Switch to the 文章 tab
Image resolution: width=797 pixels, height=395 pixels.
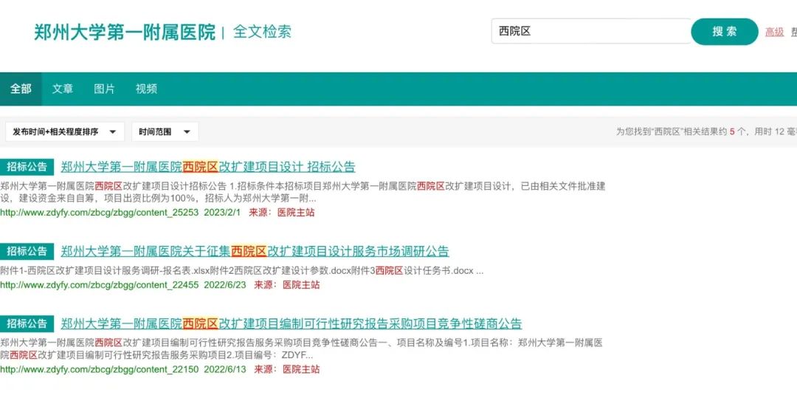pyautogui.click(x=63, y=89)
